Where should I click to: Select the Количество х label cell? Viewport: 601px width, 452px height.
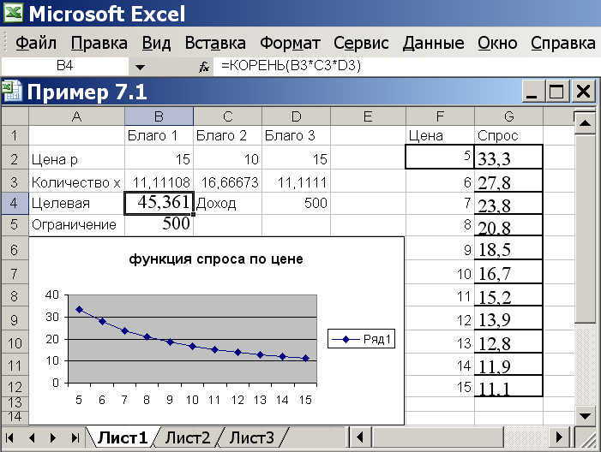[76, 182]
